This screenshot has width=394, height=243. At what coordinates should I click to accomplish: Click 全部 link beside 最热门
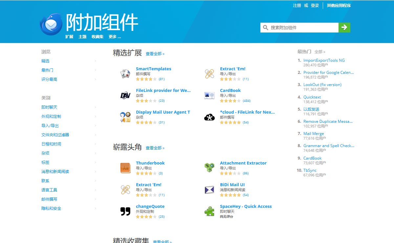point(320,52)
